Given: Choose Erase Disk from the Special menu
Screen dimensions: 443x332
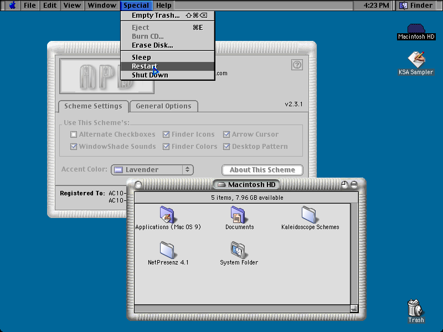Looking at the screenshot, I should 168,45.
